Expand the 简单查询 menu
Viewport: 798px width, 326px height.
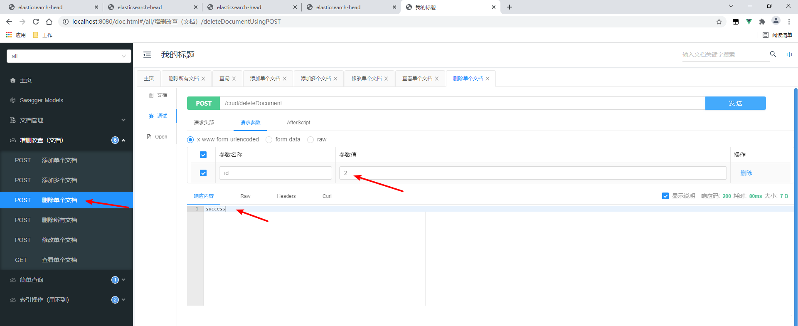point(66,280)
